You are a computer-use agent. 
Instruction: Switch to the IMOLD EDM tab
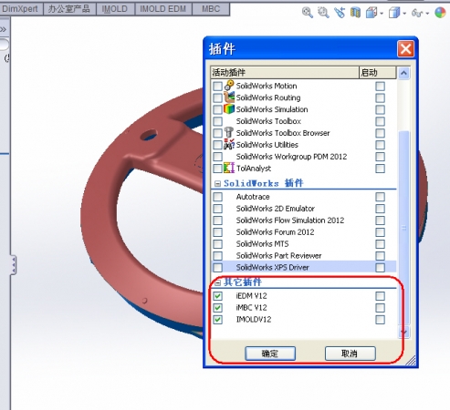162,9
